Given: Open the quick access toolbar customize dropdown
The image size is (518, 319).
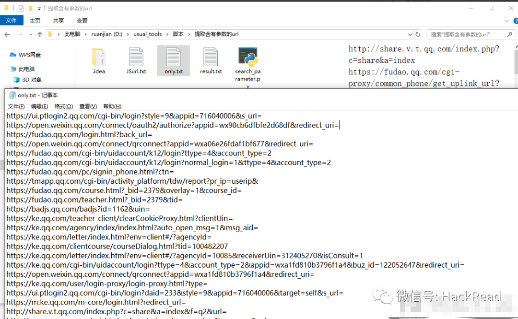Looking at the screenshot, I should coord(39,9).
